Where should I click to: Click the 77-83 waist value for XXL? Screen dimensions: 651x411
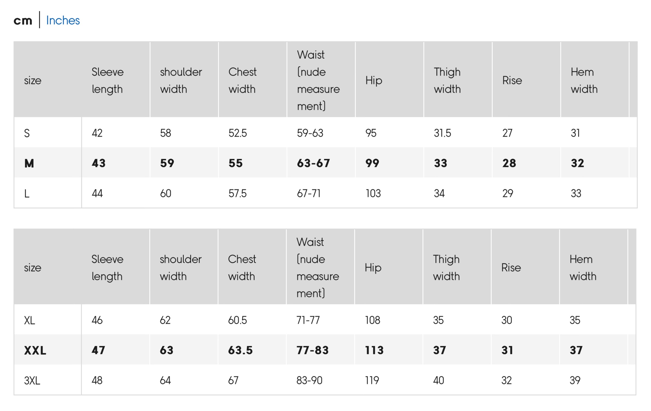pyautogui.click(x=312, y=350)
